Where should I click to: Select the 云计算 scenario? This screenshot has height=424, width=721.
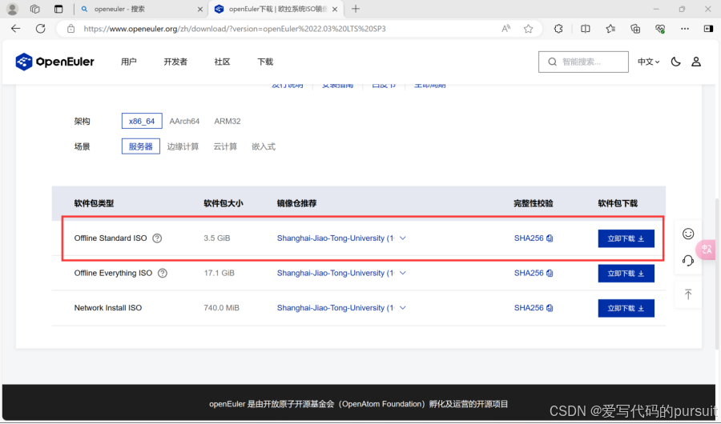(225, 146)
